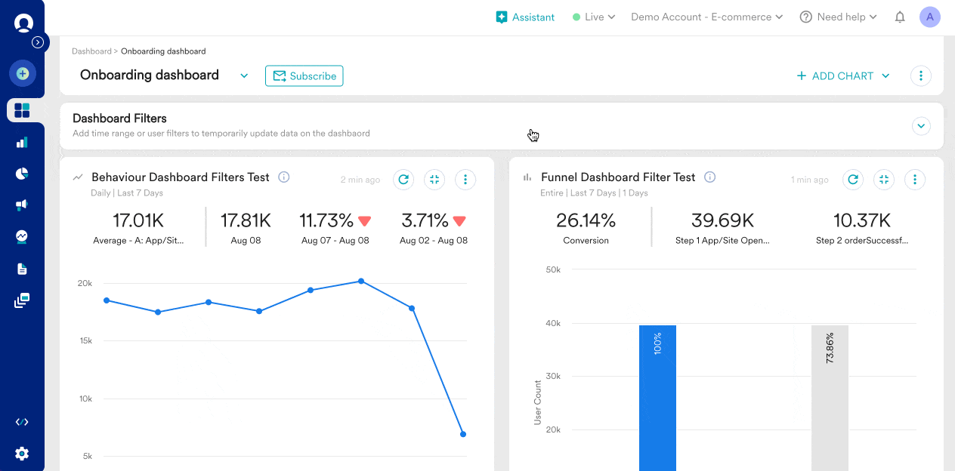Open campaigns via the megaphone sidebar icon
This screenshot has height=471, width=955.
[22, 205]
